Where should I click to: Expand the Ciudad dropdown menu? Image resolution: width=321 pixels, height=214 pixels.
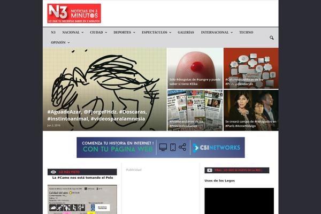[x=98, y=32]
